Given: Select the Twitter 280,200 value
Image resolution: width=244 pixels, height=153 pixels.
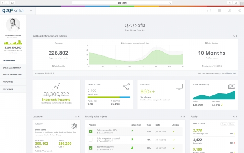Looking at the screenshot, I should coord(65,144).
